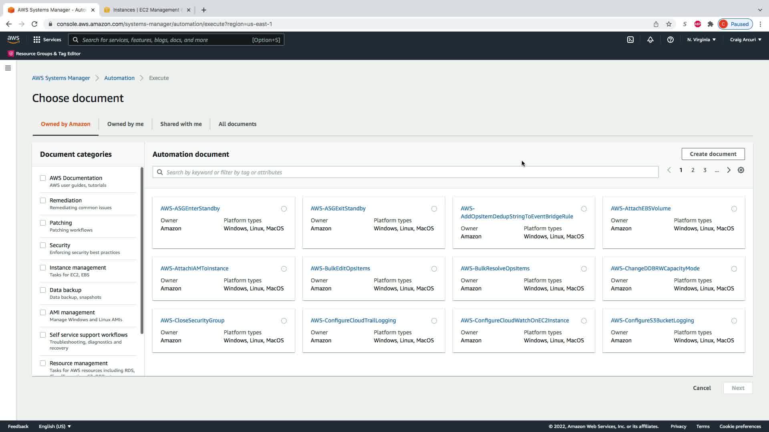Go to next page arrow
This screenshot has width=769, height=432.
pos(729,170)
